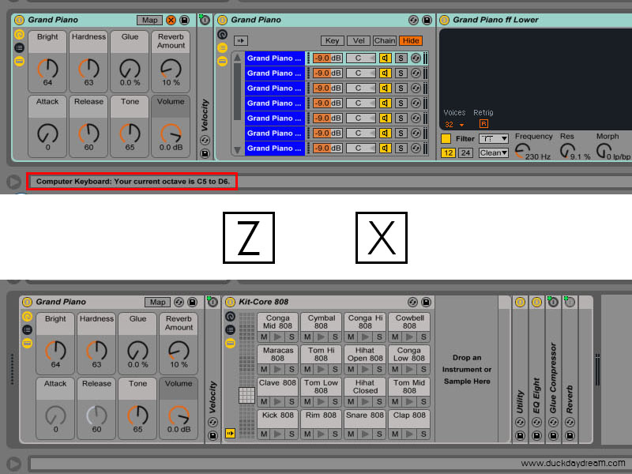The image size is (632, 474).
Task: Switch to the Chain tab
Action: (x=384, y=40)
